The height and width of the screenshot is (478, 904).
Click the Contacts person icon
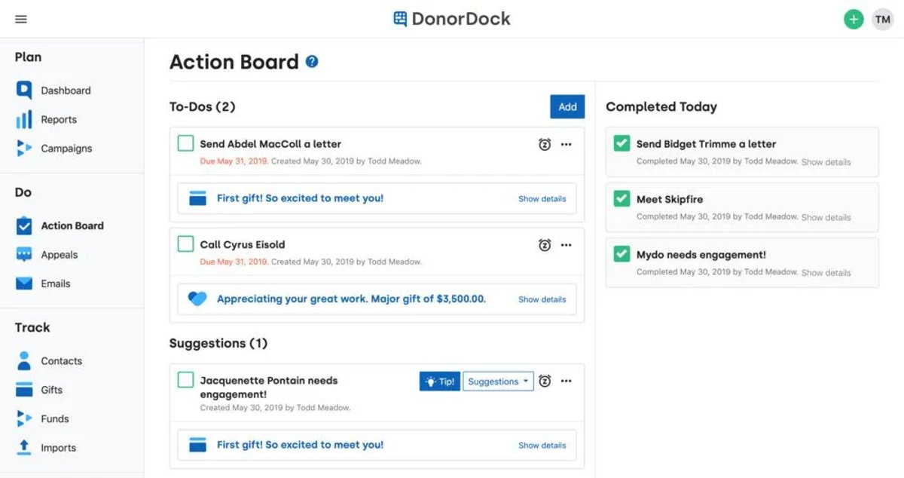24,360
